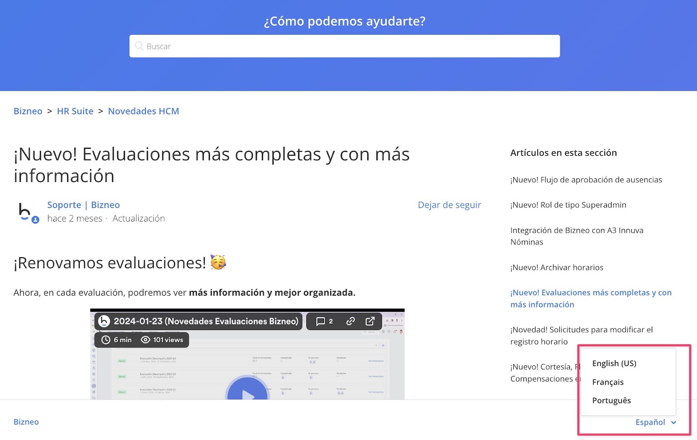Focus the Buscar search field
Image resolution: width=697 pixels, height=440 pixels.
[345, 46]
